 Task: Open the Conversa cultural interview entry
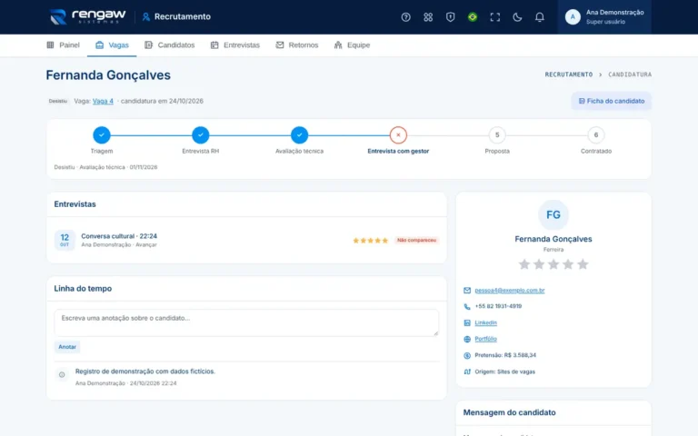246,240
